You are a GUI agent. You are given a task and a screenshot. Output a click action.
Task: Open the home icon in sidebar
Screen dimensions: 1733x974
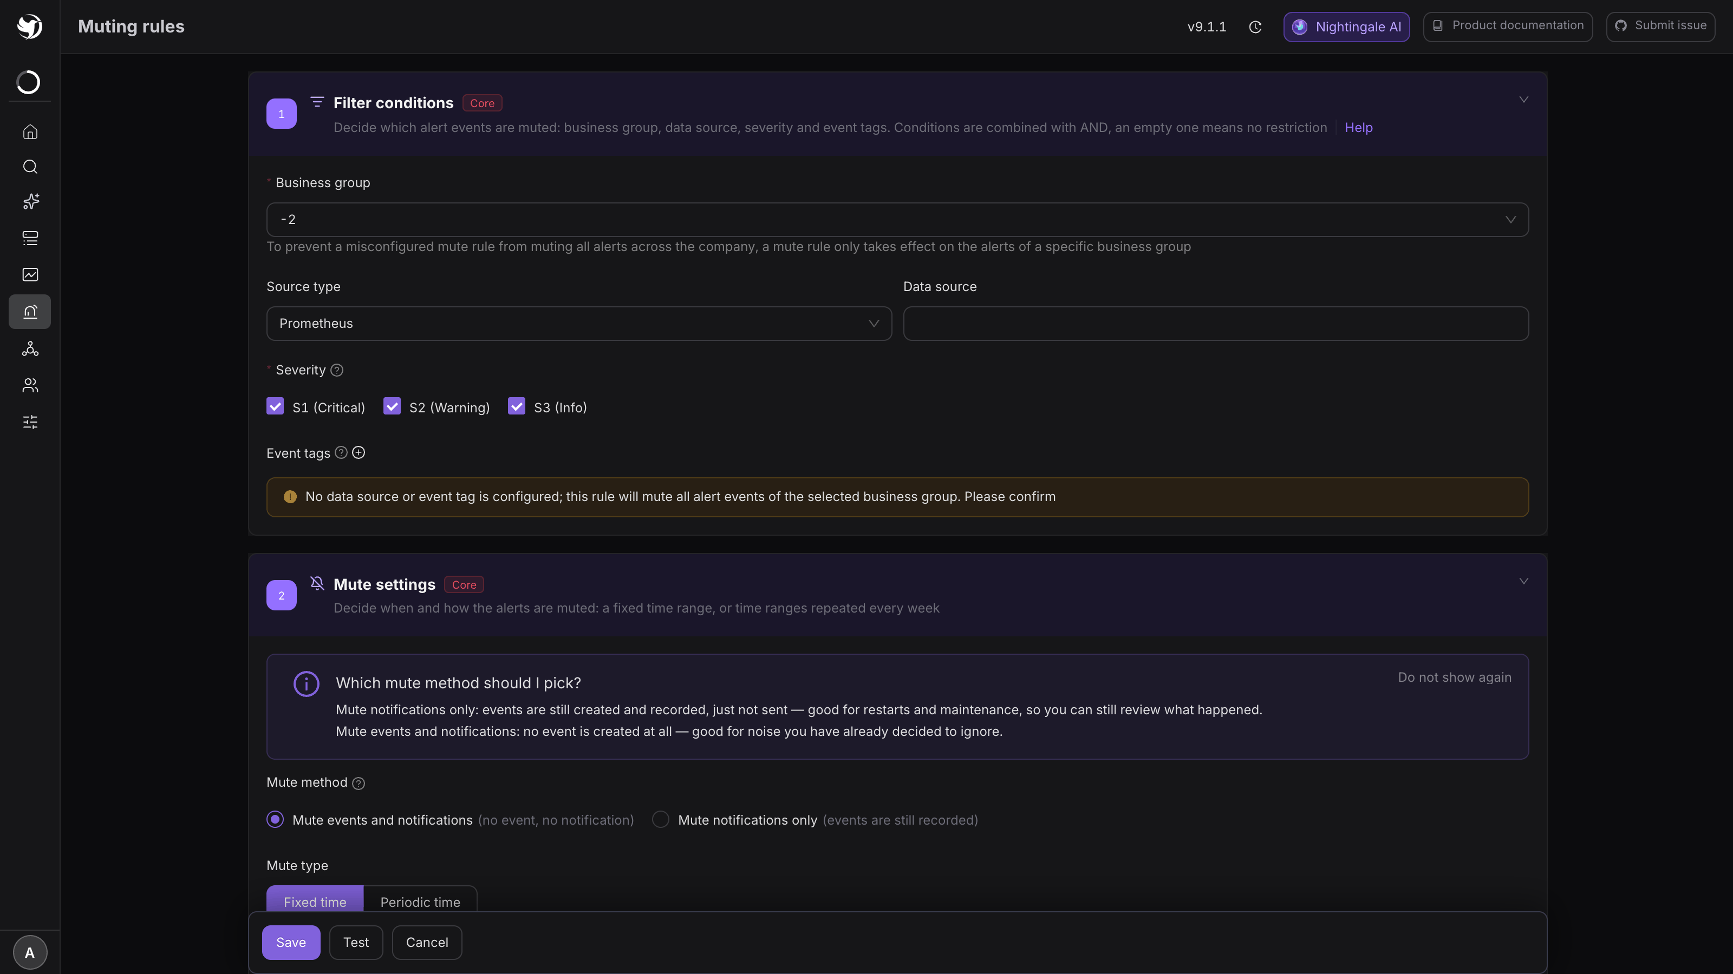(30, 131)
